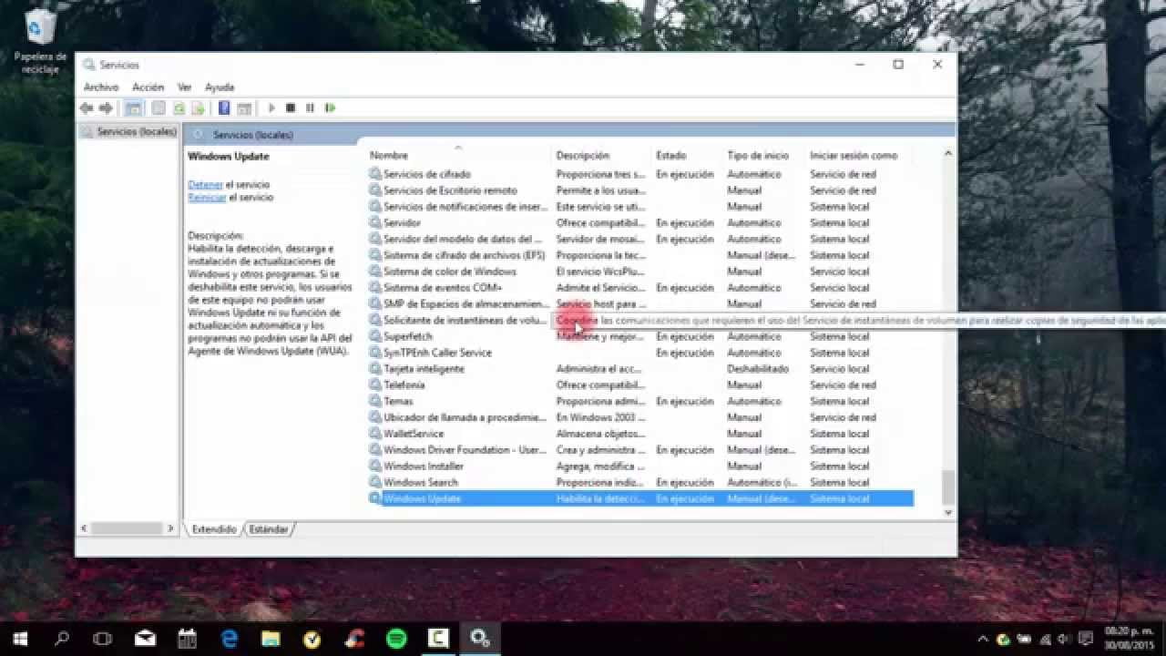Open the Windows Start menu
The image size is (1166, 656).
(x=20, y=639)
